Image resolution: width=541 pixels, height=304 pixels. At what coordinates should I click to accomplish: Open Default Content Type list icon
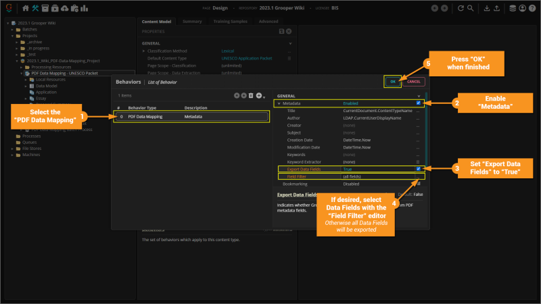pos(289,58)
